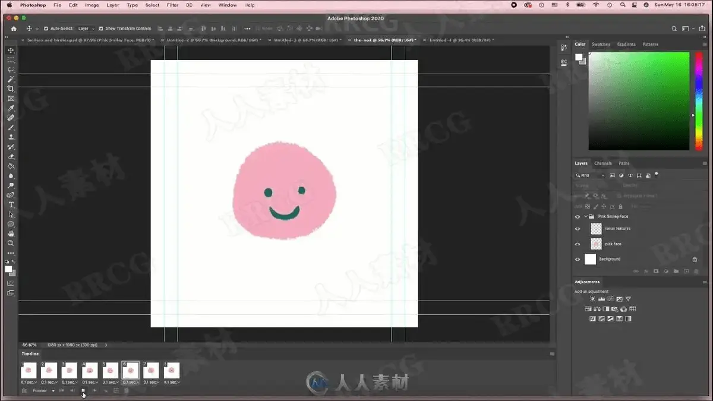Image resolution: width=713 pixels, height=401 pixels.
Task: Open the Auto-Select Layer dropdown
Action: [x=86, y=29]
